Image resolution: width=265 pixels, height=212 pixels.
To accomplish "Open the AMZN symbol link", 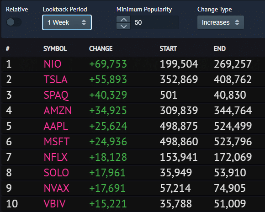I will (58, 111).
